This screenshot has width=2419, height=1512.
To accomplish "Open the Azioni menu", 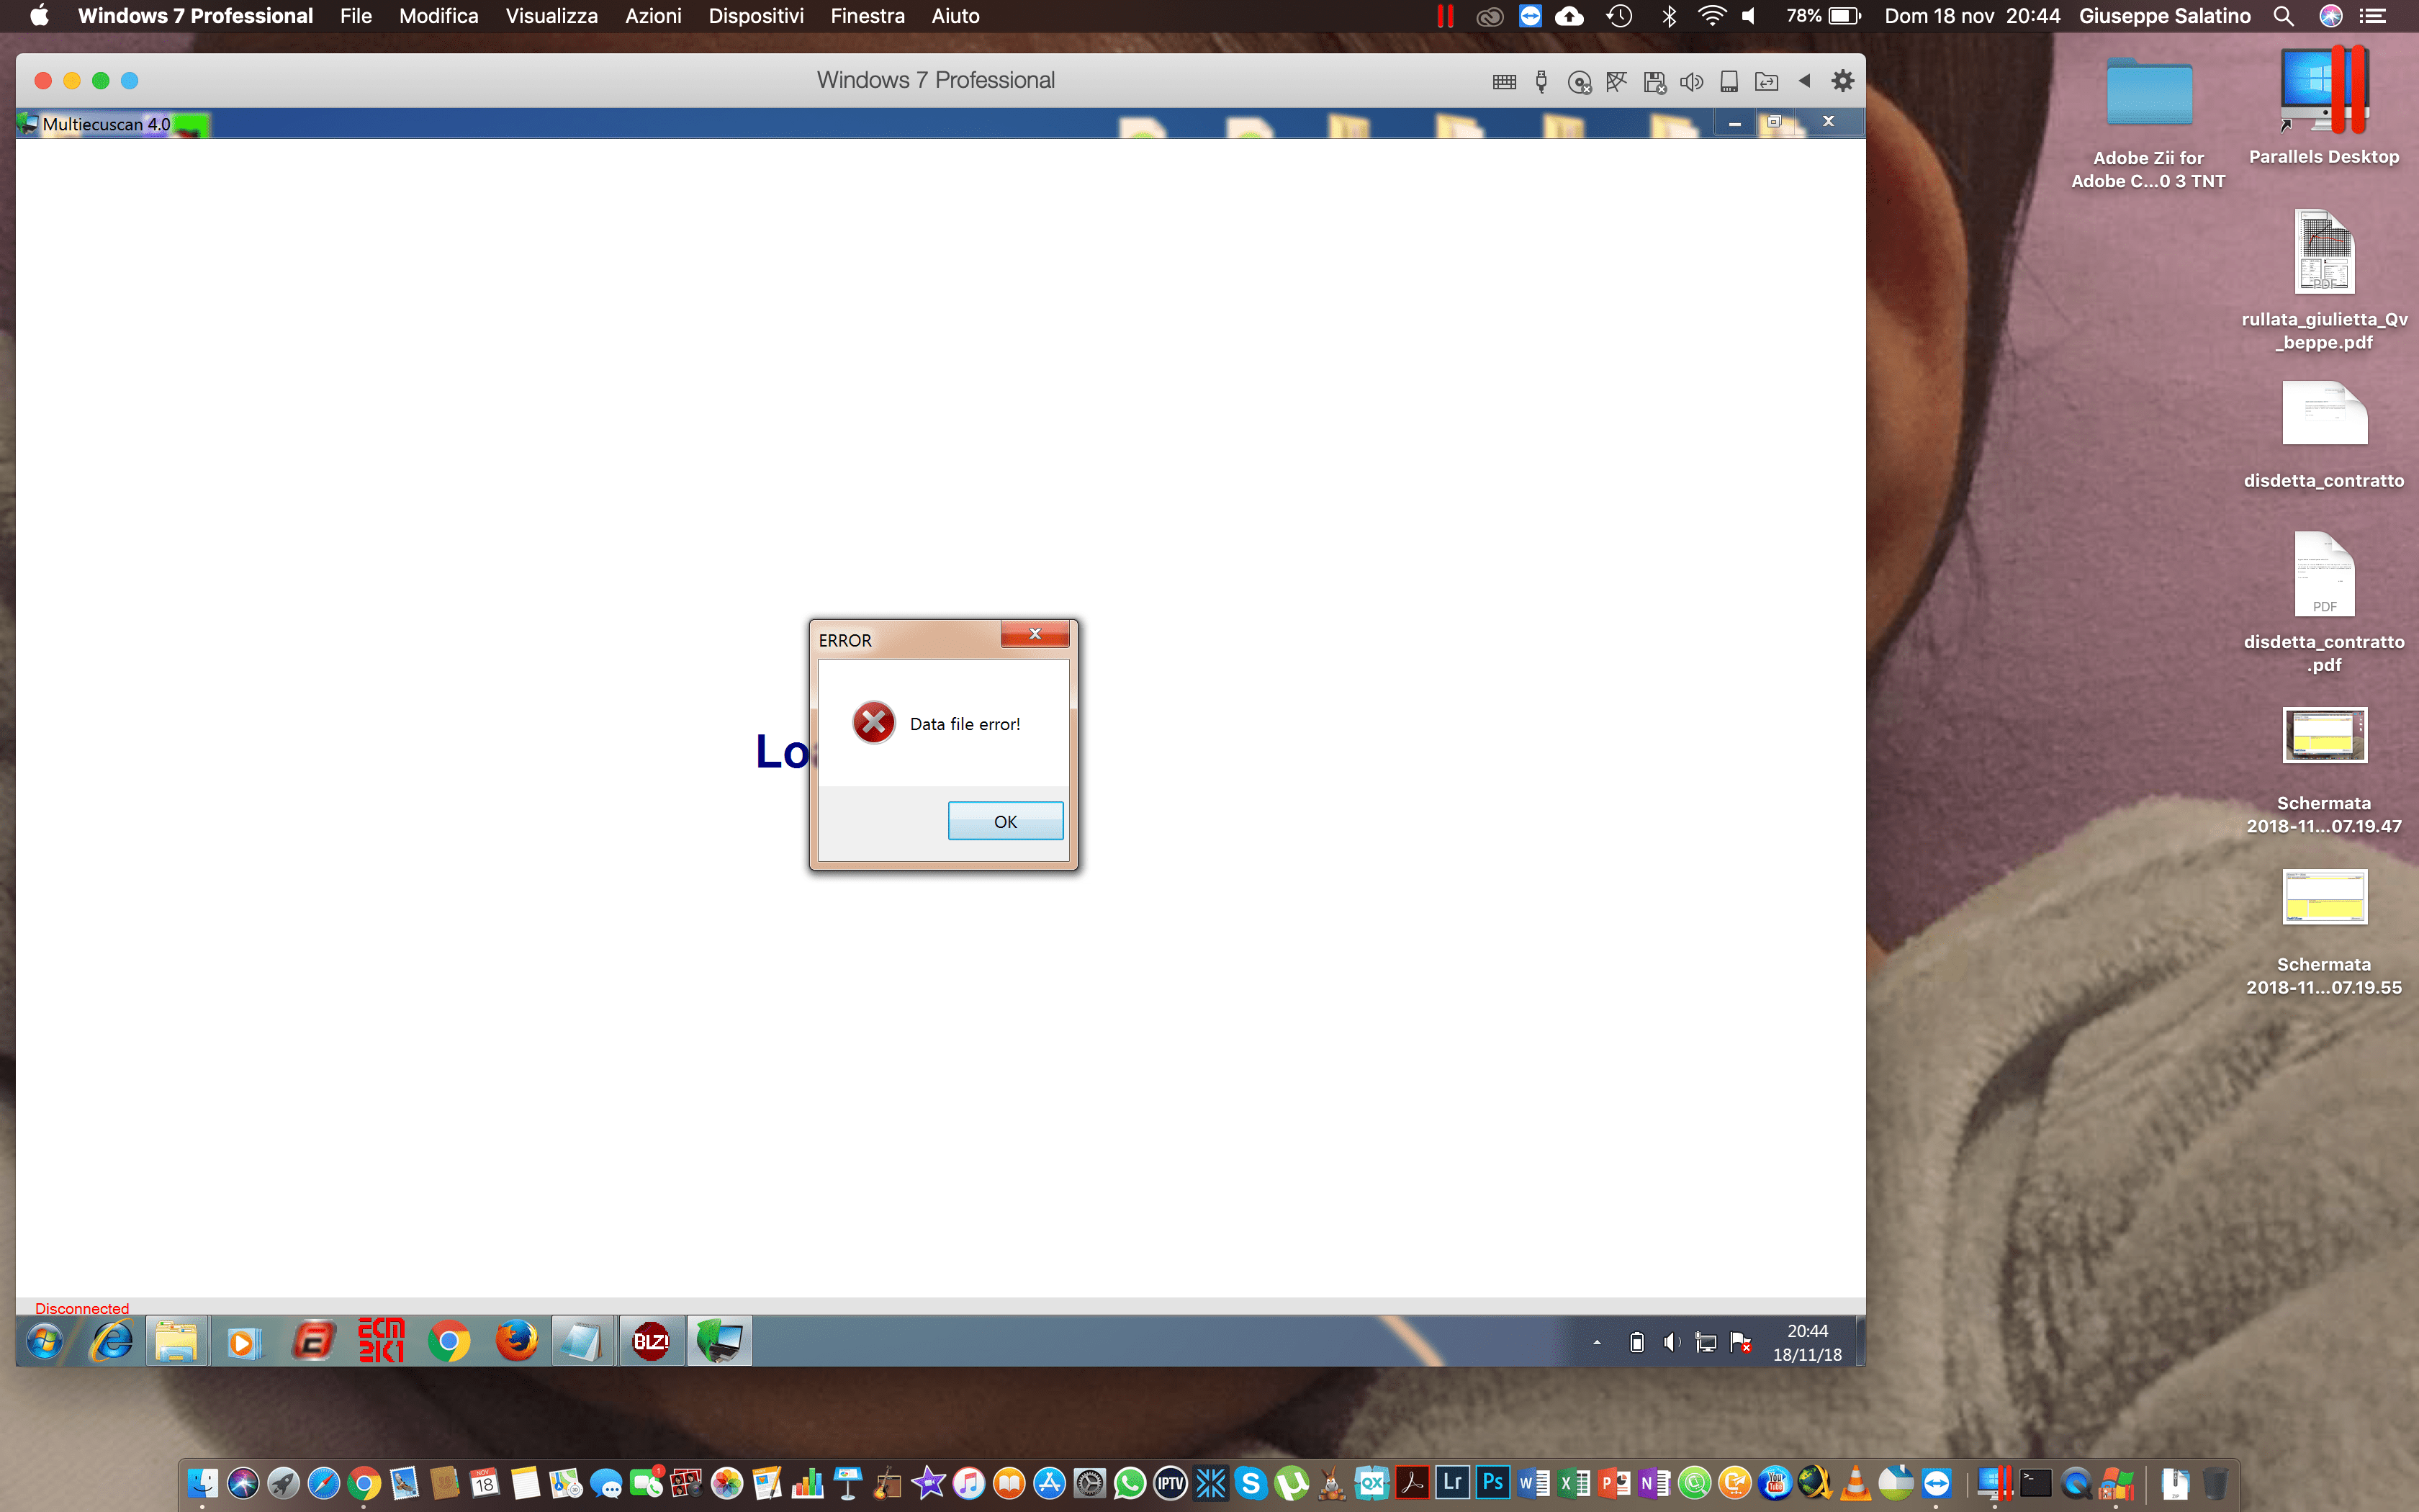I will coord(654,16).
